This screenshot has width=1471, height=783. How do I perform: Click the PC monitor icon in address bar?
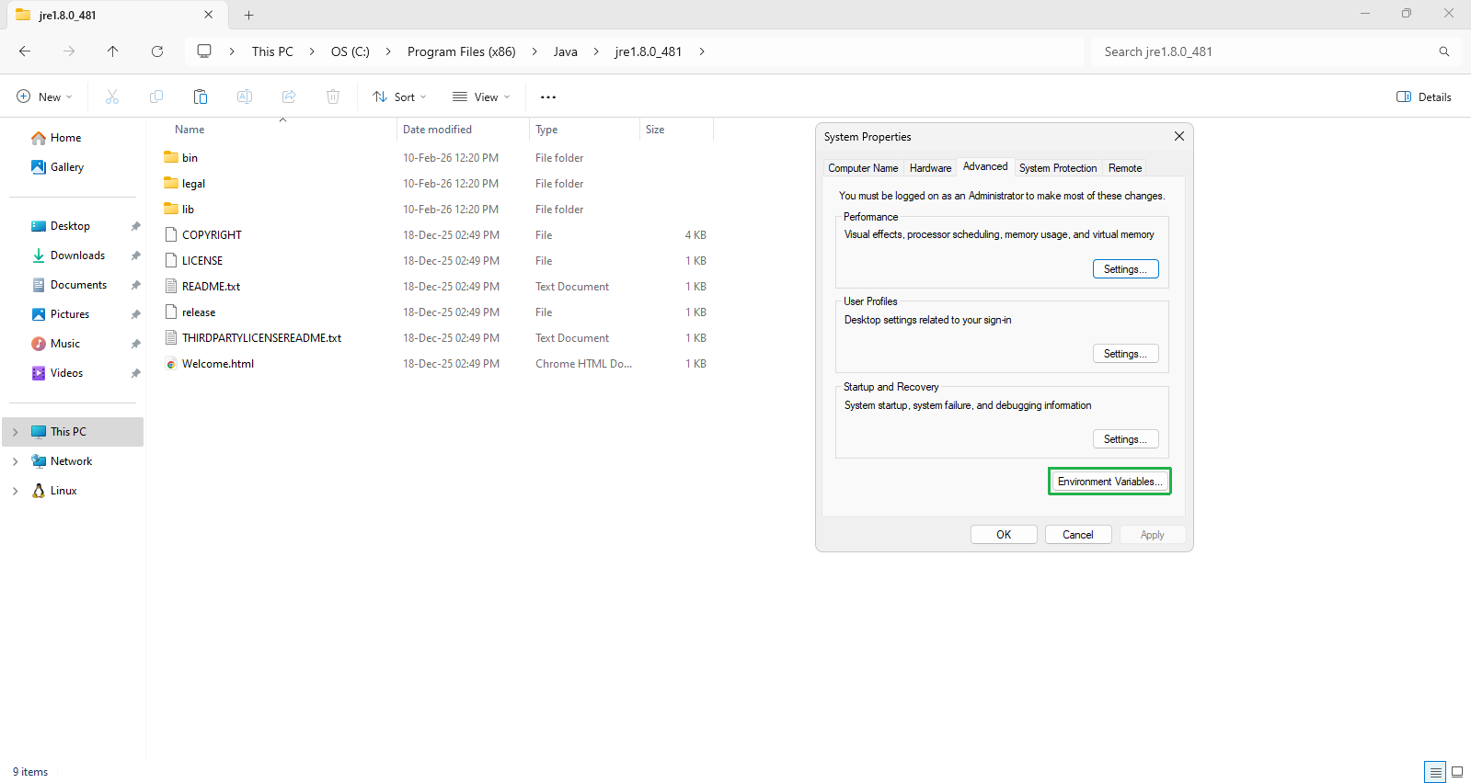coord(204,51)
